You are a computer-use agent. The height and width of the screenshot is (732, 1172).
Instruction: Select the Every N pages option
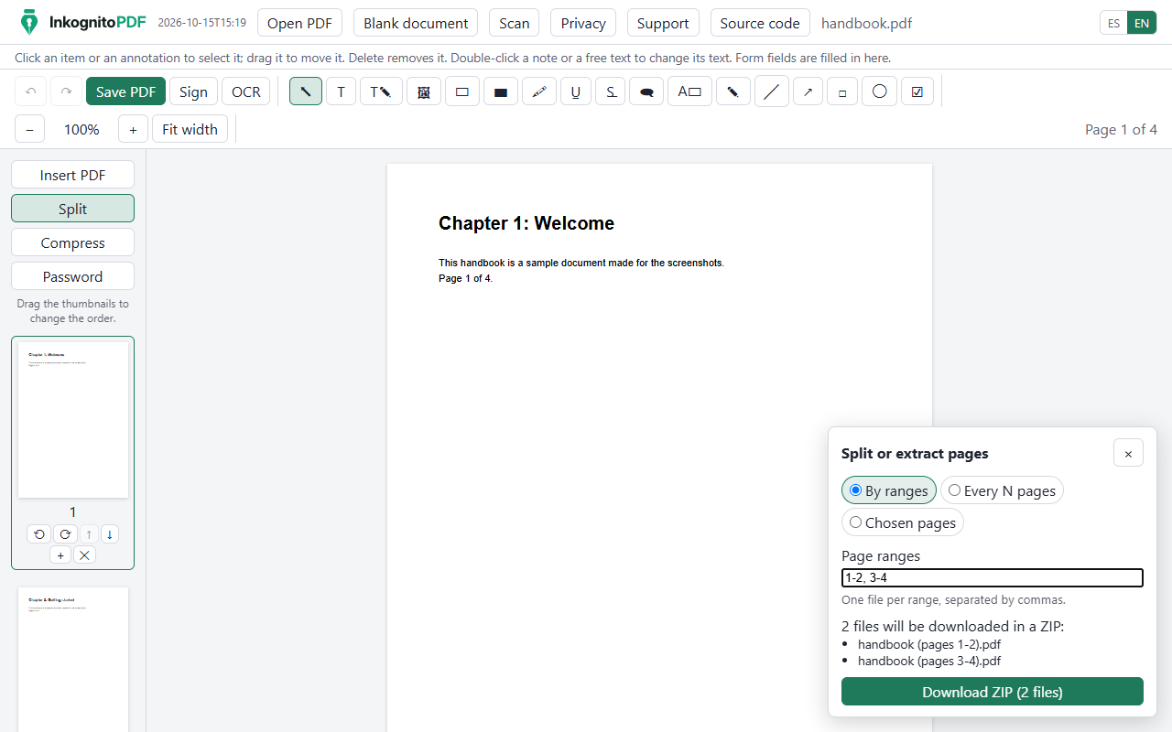[x=1002, y=490]
